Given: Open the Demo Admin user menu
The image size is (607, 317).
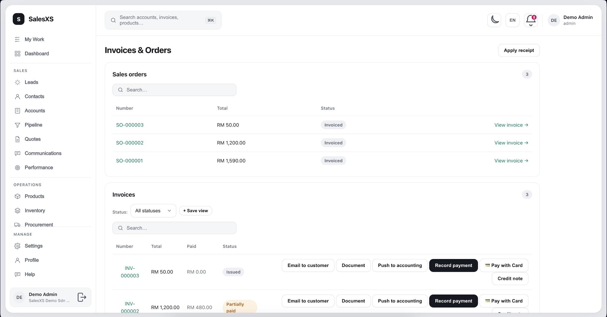Looking at the screenshot, I should click(571, 20).
